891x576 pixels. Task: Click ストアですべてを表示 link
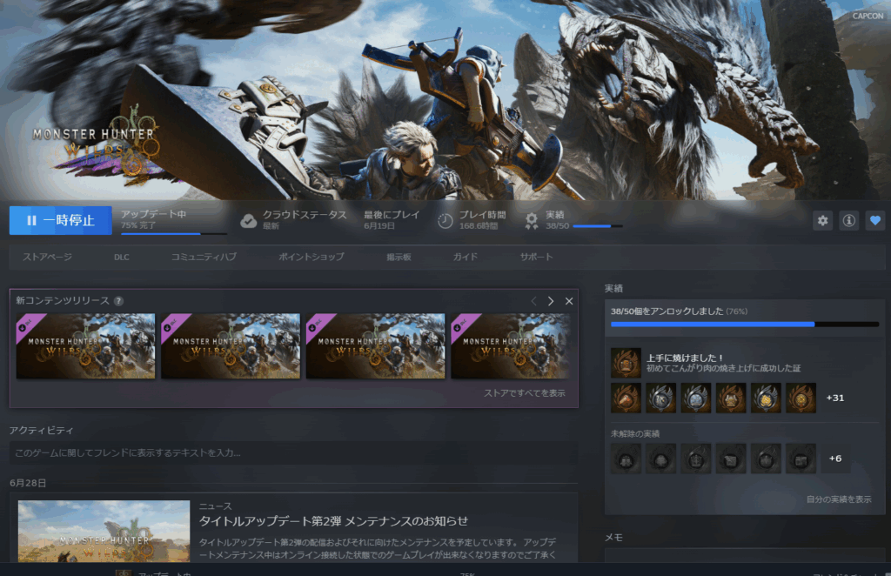525,393
